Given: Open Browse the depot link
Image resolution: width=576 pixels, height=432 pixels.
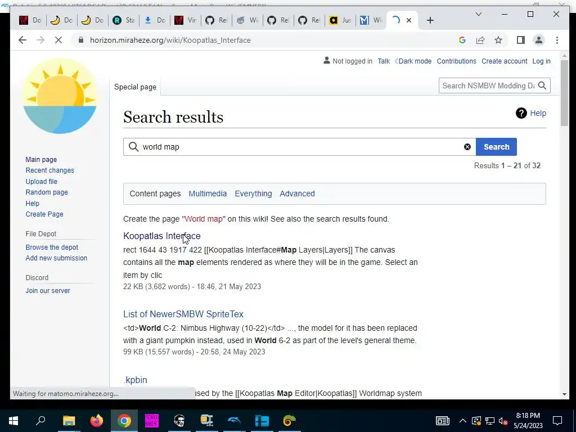Looking at the screenshot, I should (52, 247).
